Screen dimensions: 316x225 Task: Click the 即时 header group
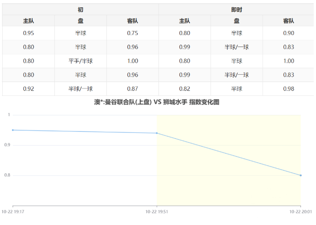(236, 9)
